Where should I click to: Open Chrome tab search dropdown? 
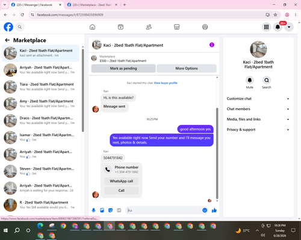[5, 5]
